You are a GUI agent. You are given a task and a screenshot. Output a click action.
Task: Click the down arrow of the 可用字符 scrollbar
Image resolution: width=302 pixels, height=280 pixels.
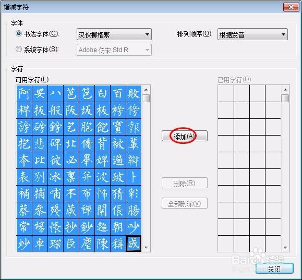tap(146, 247)
